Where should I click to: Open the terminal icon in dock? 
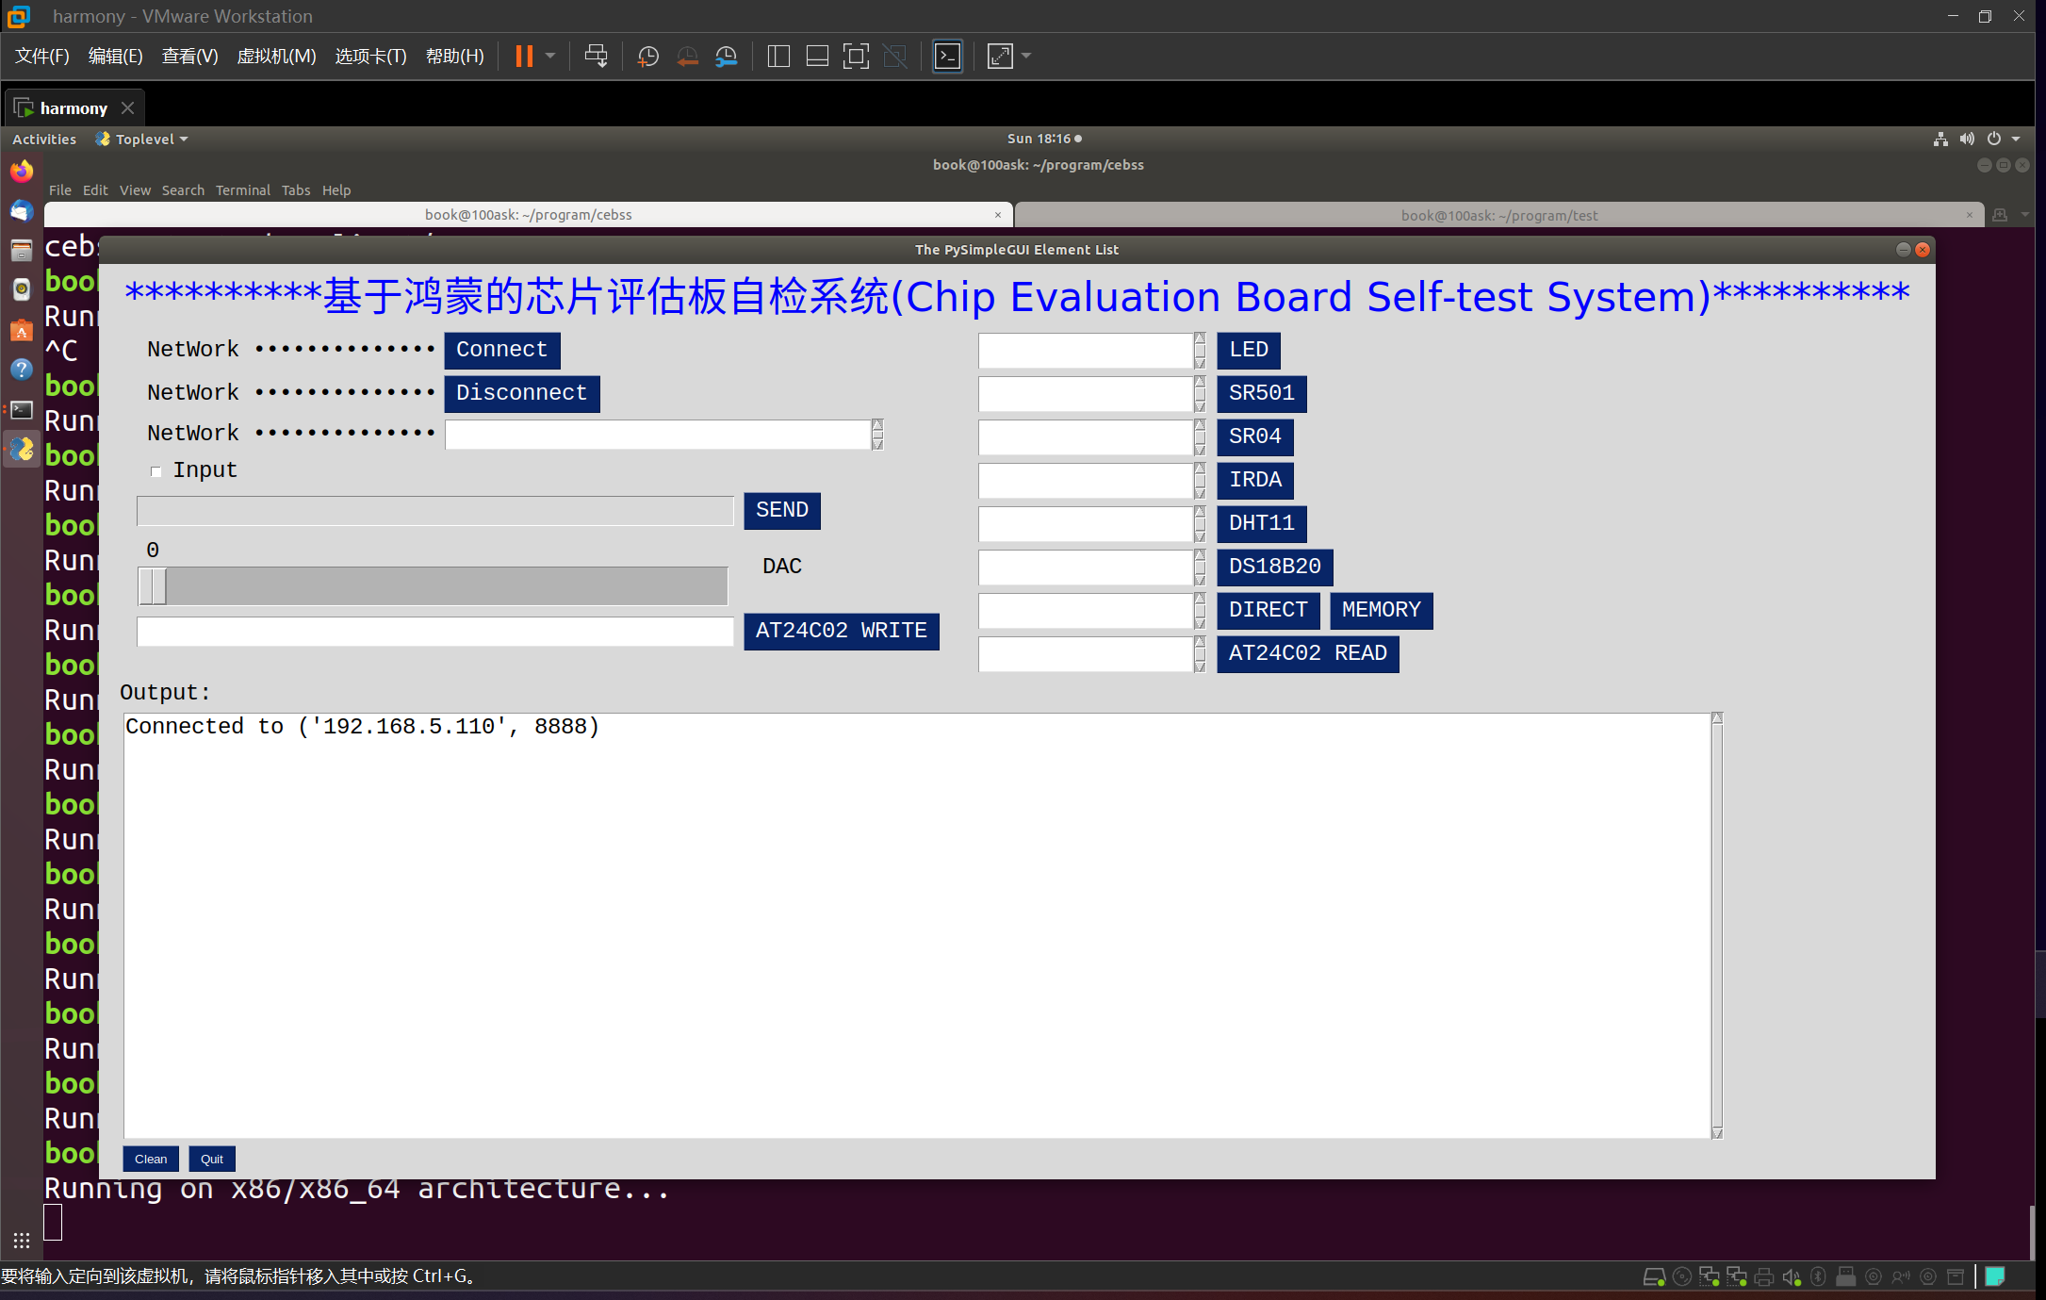pos(22,410)
